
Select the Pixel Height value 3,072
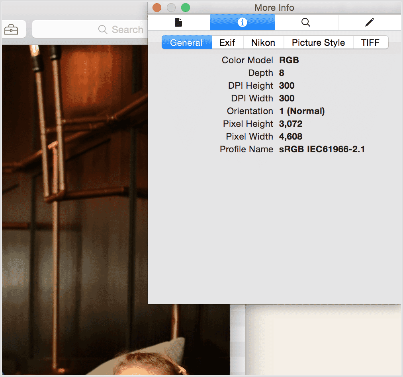tap(291, 124)
